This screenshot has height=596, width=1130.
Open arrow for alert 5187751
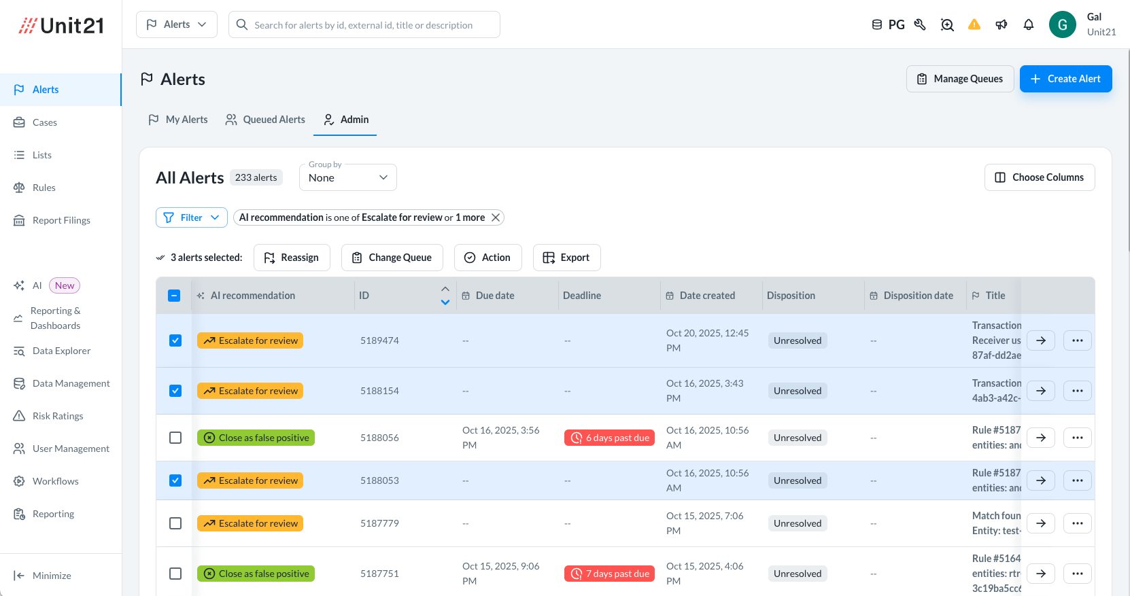[x=1041, y=574]
